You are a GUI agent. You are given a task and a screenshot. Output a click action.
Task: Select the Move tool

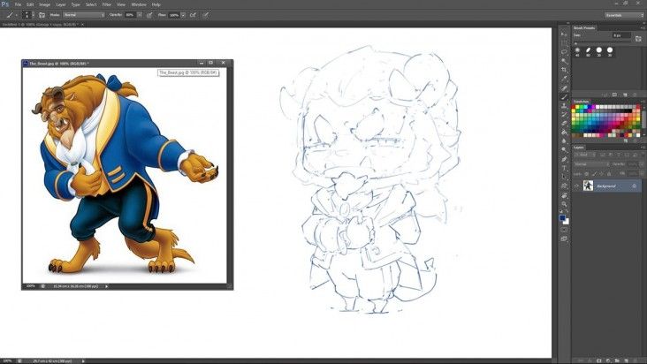click(564, 34)
